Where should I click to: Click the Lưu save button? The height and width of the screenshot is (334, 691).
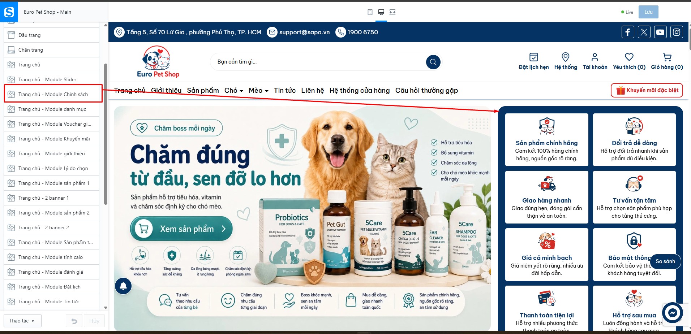point(648,12)
